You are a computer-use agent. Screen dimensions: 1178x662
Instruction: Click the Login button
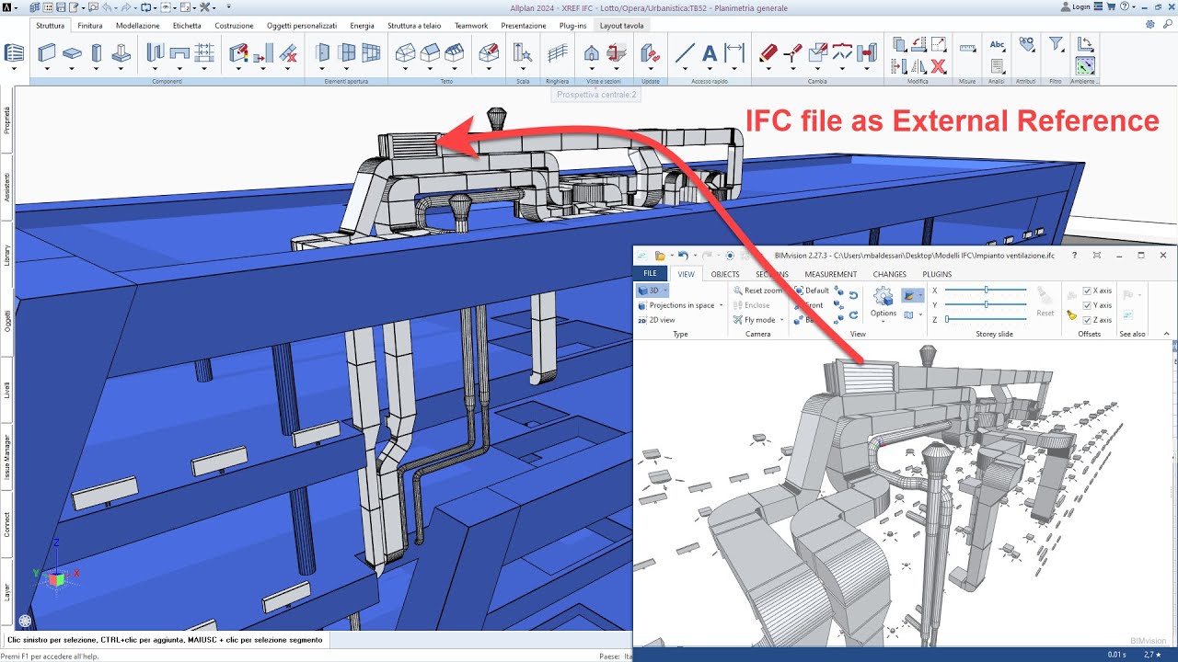1075,6
